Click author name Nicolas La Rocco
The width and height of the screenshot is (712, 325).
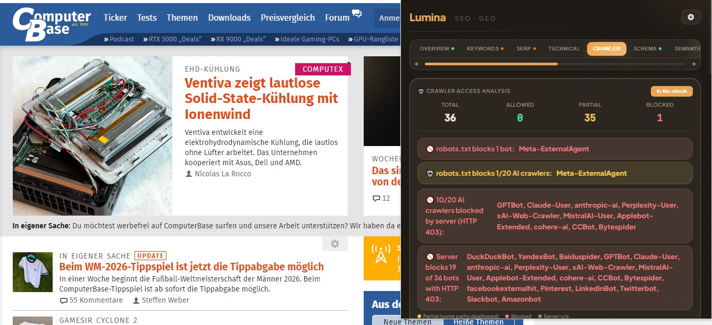[223, 174]
